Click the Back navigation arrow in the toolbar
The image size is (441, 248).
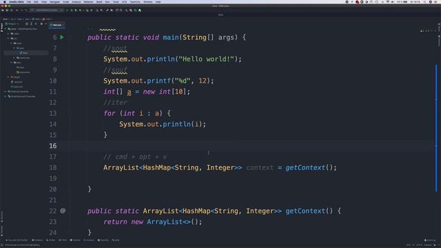tap(17, 10)
